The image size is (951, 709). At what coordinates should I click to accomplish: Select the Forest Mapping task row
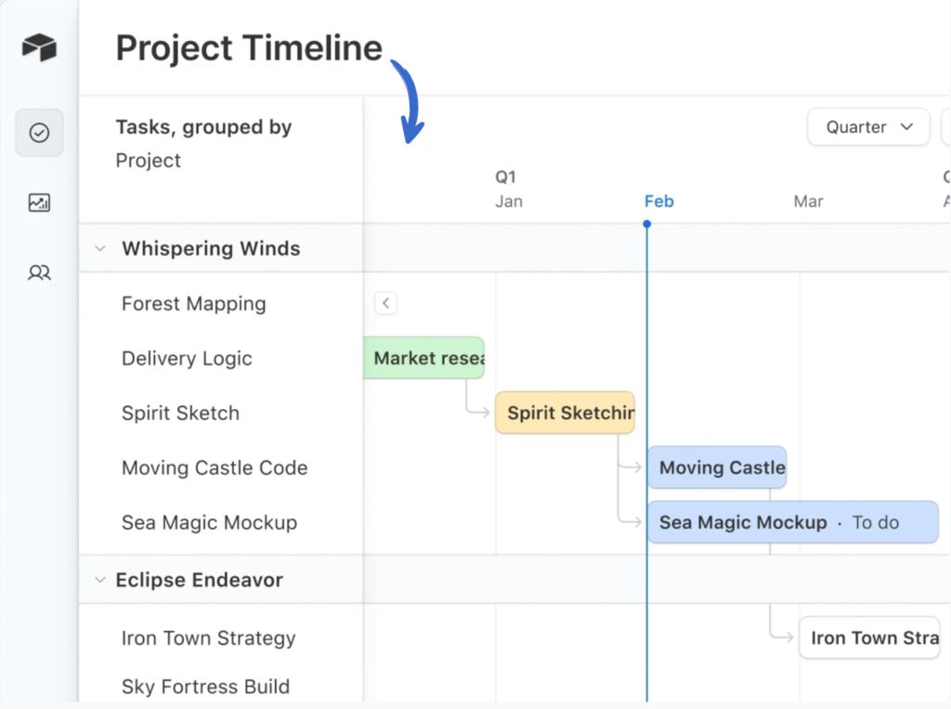coord(221,304)
